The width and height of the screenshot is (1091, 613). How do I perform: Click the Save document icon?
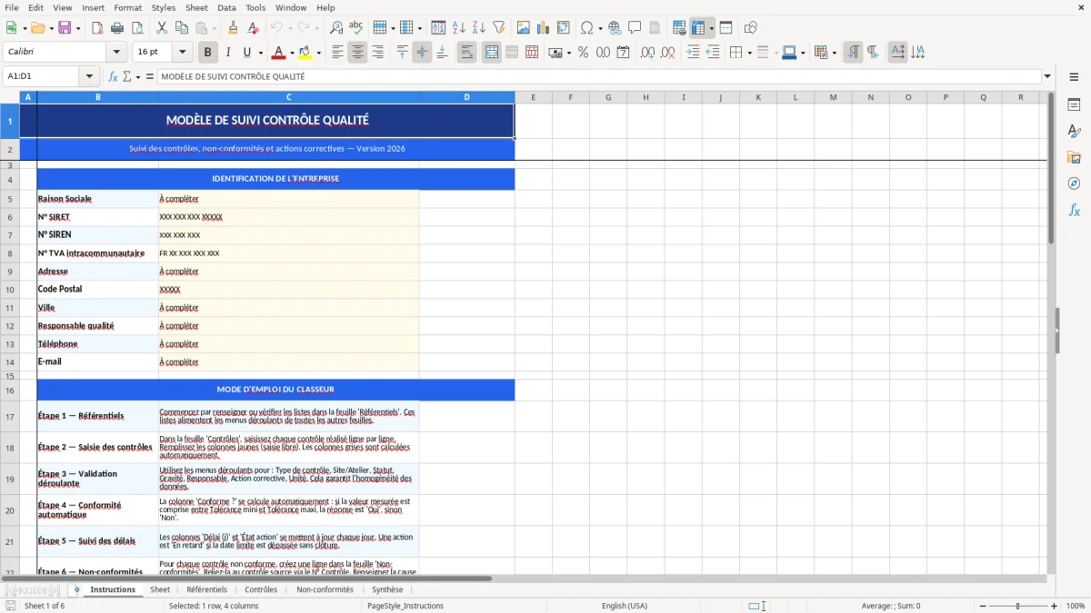tap(64, 28)
